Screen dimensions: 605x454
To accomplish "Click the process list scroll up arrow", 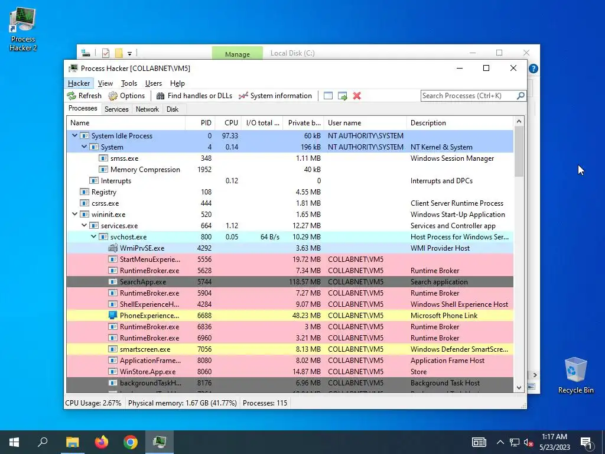I will click(x=519, y=122).
